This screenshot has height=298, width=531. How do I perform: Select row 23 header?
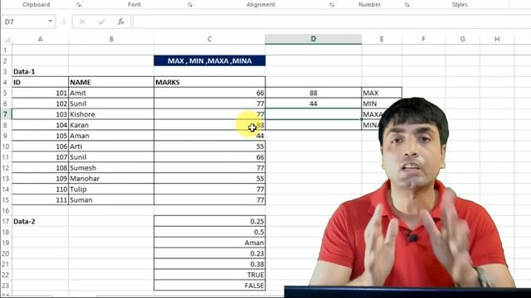(6, 286)
